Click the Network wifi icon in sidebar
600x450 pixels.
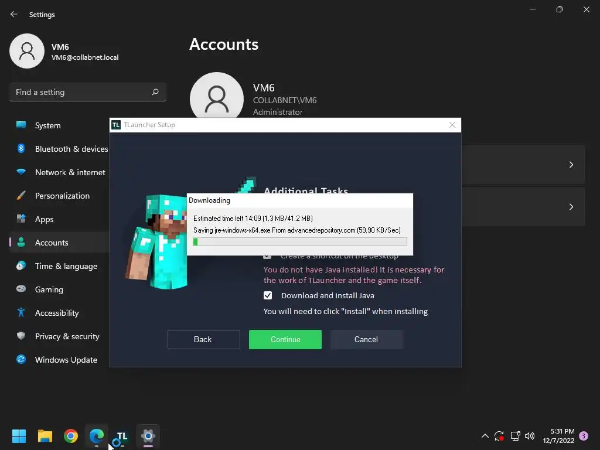(21, 172)
